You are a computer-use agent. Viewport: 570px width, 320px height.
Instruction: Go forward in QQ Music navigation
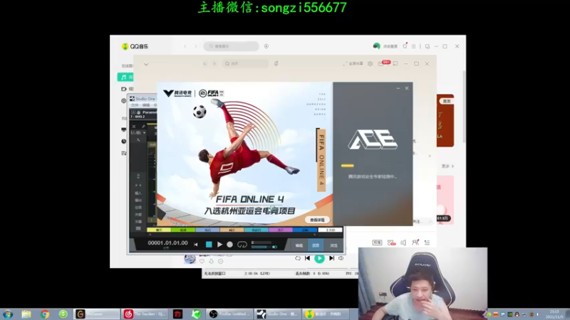point(195,46)
